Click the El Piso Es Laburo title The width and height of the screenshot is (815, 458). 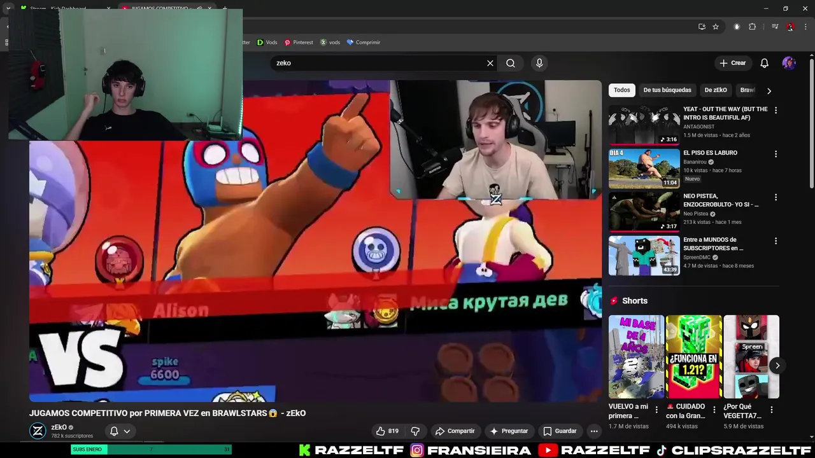click(710, 153)
